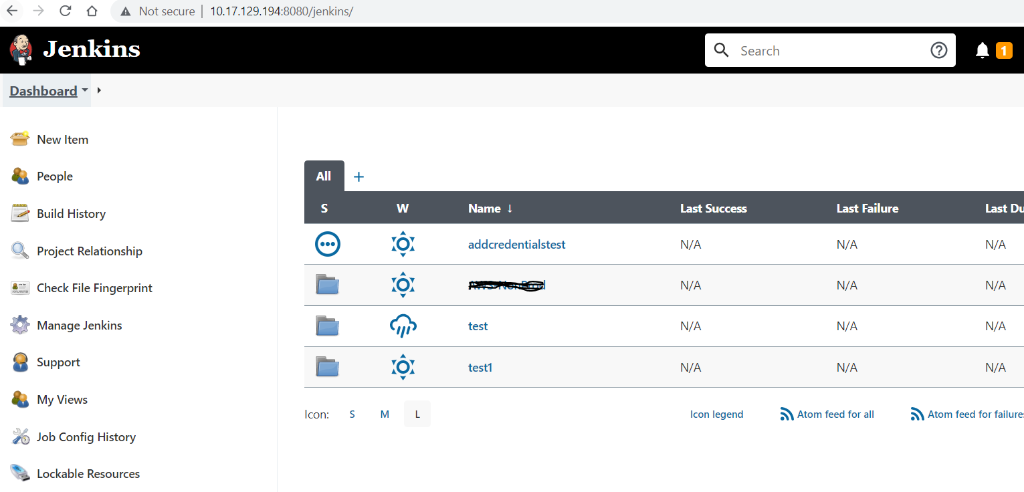Click the weather icon for addcredentialstest
This screenshot has width=1024, height=492.
click(x=403, y=244)
